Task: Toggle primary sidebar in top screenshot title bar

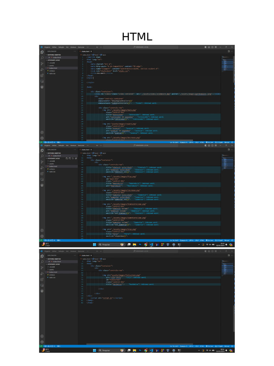Action: click(206, 47)
